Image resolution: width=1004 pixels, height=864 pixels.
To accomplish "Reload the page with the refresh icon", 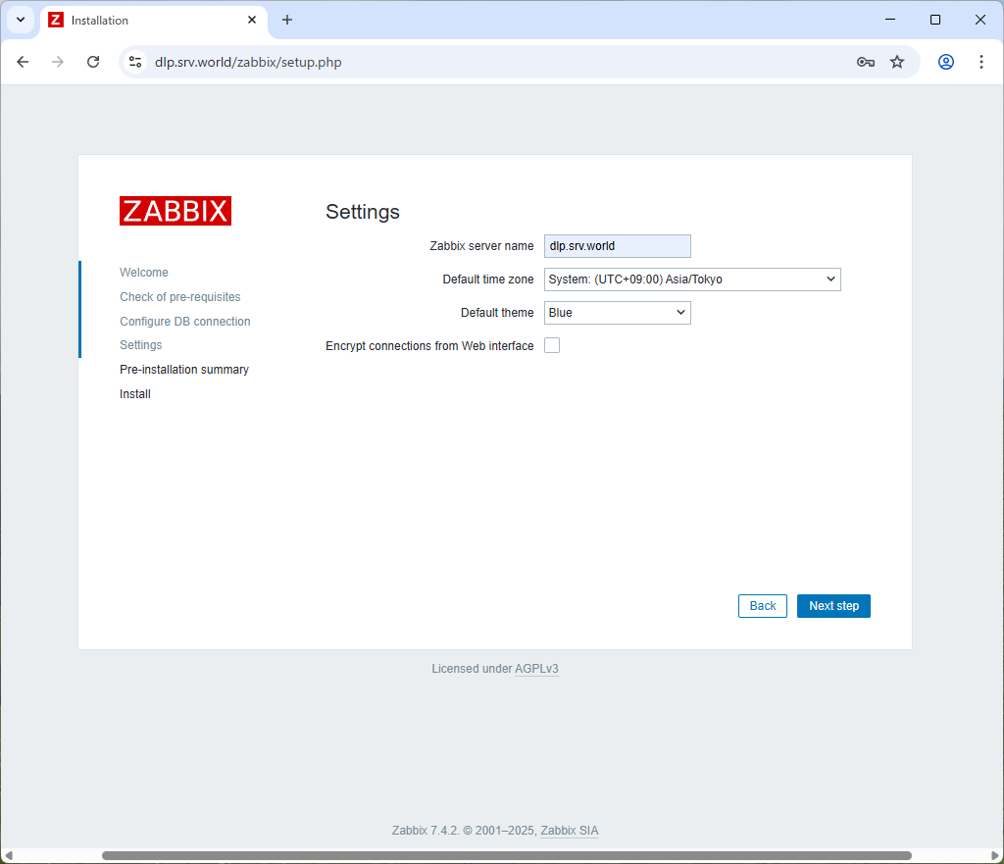I will point(93,61).
